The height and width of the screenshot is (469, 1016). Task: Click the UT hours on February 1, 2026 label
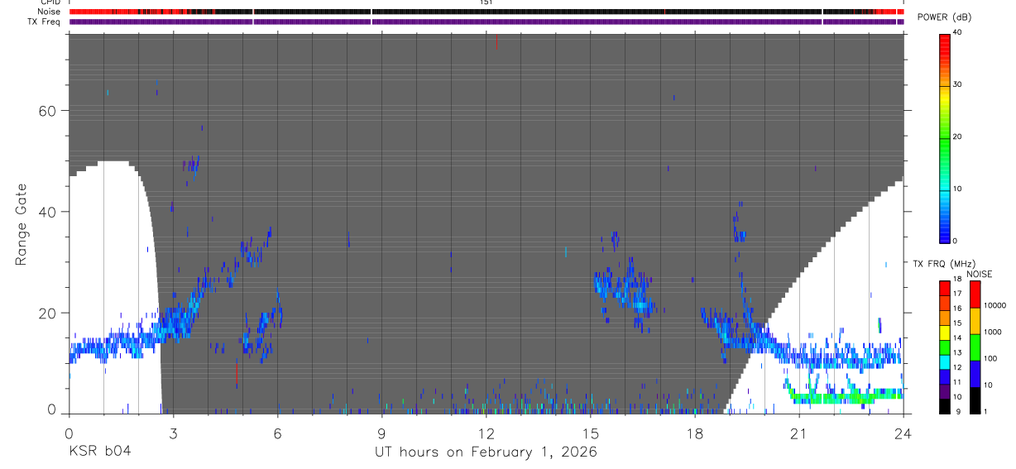(x=485, y=452)
